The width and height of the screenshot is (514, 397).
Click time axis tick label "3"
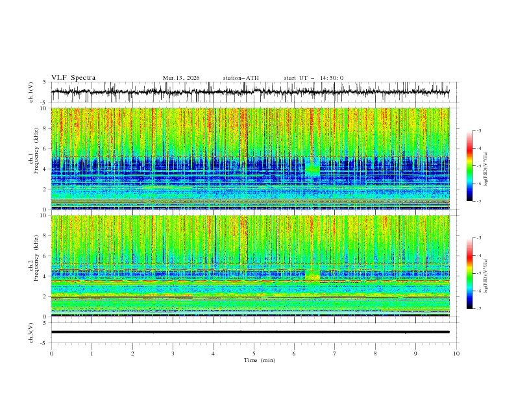click(173, 354)
